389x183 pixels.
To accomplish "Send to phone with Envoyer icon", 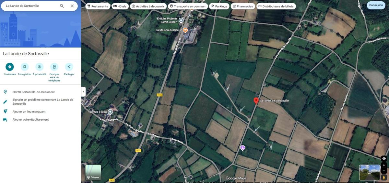I will click(54, 67).
